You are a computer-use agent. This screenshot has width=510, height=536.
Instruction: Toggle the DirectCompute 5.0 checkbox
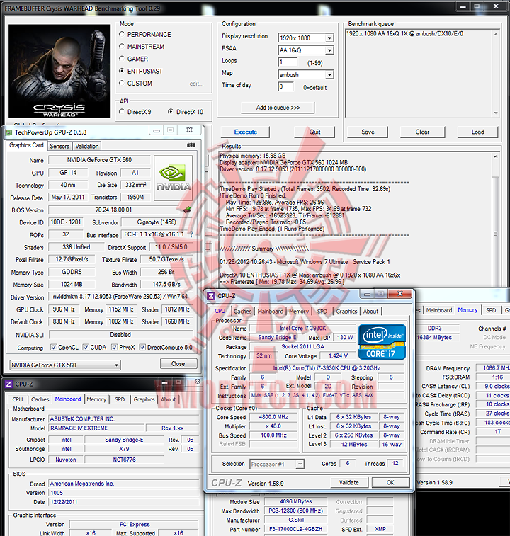click(142, 348)
